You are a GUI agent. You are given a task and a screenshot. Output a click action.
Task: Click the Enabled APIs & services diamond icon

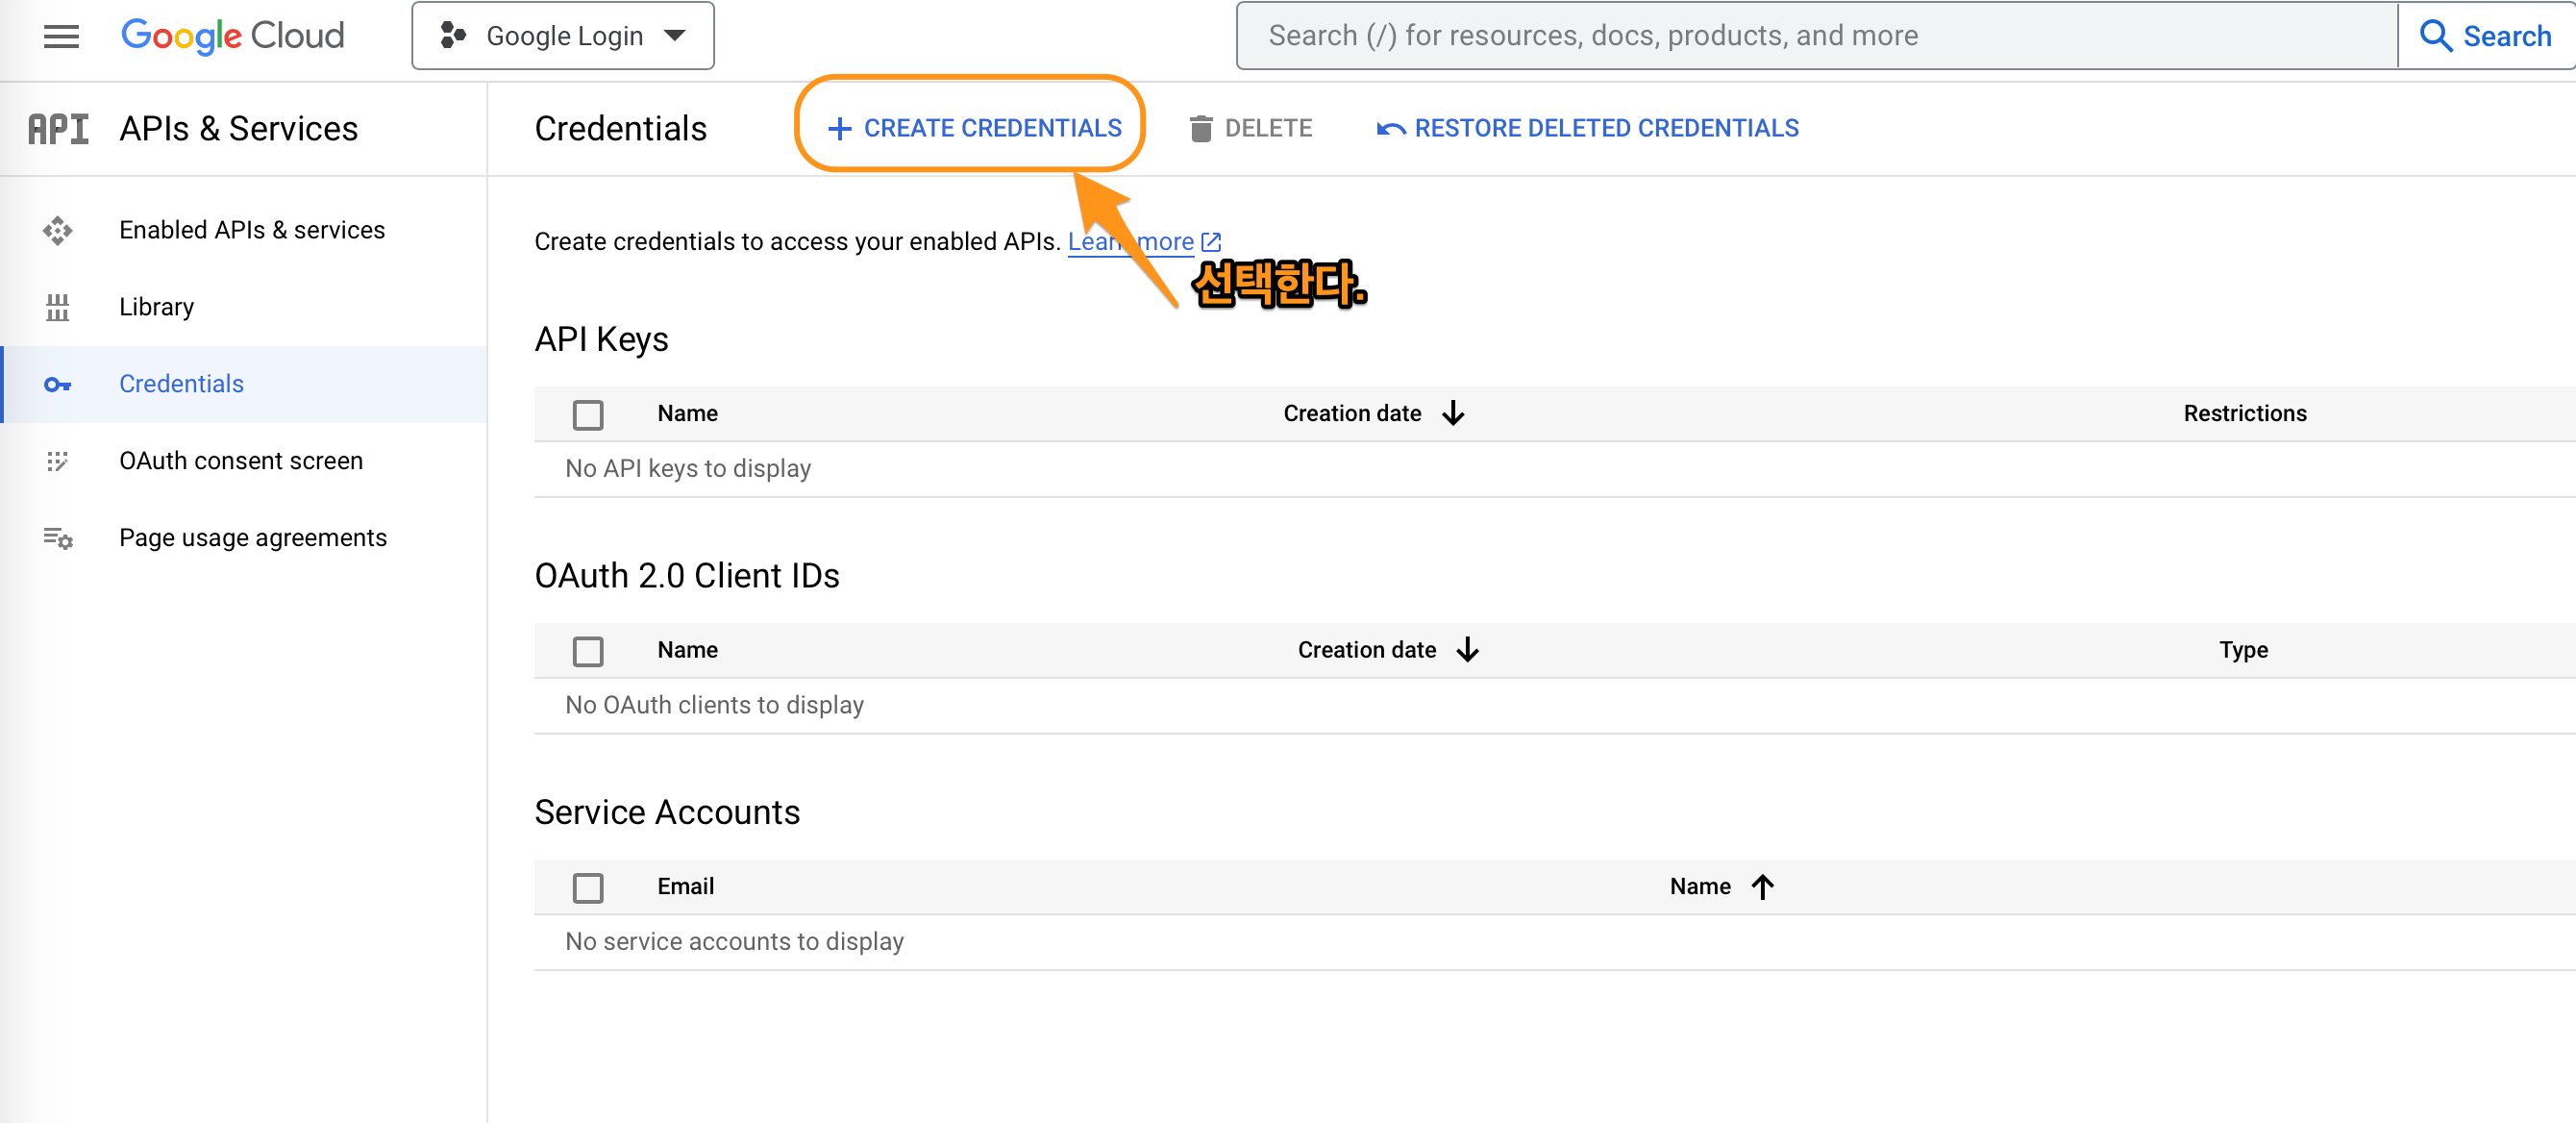58,230
